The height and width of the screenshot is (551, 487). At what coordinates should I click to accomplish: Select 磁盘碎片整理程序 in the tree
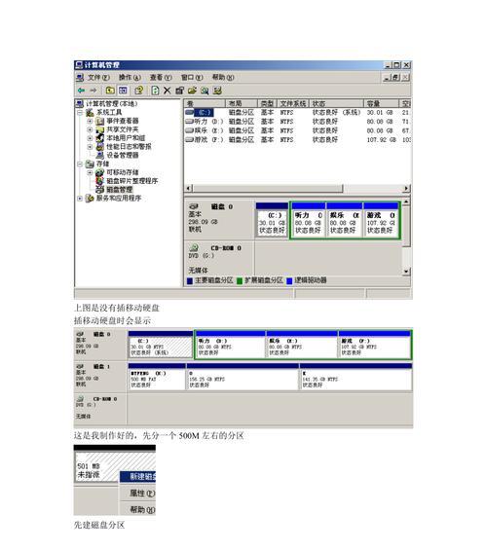point(132,181)
